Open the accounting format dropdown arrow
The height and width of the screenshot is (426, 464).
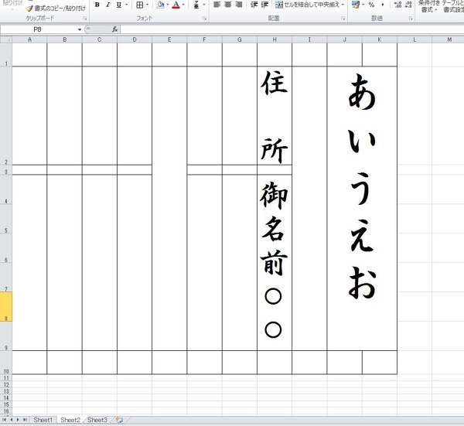363,5
